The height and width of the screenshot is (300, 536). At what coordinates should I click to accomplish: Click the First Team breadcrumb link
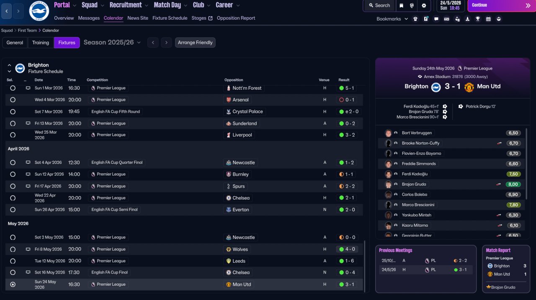[28, 31]
